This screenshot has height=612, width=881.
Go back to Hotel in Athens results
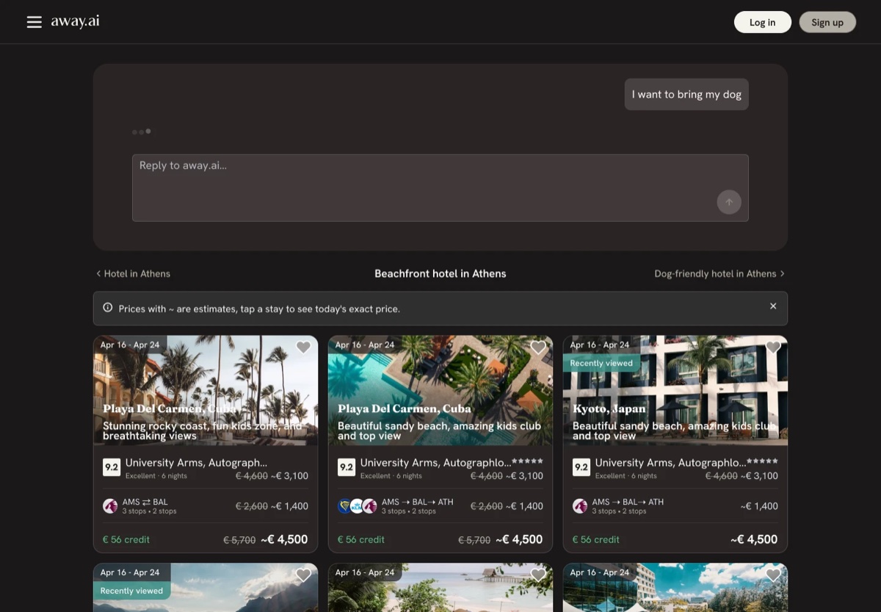click(x=133, y=273)
